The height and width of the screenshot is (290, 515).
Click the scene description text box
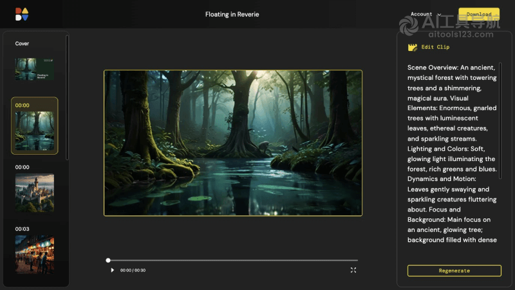tap(452, 153)
